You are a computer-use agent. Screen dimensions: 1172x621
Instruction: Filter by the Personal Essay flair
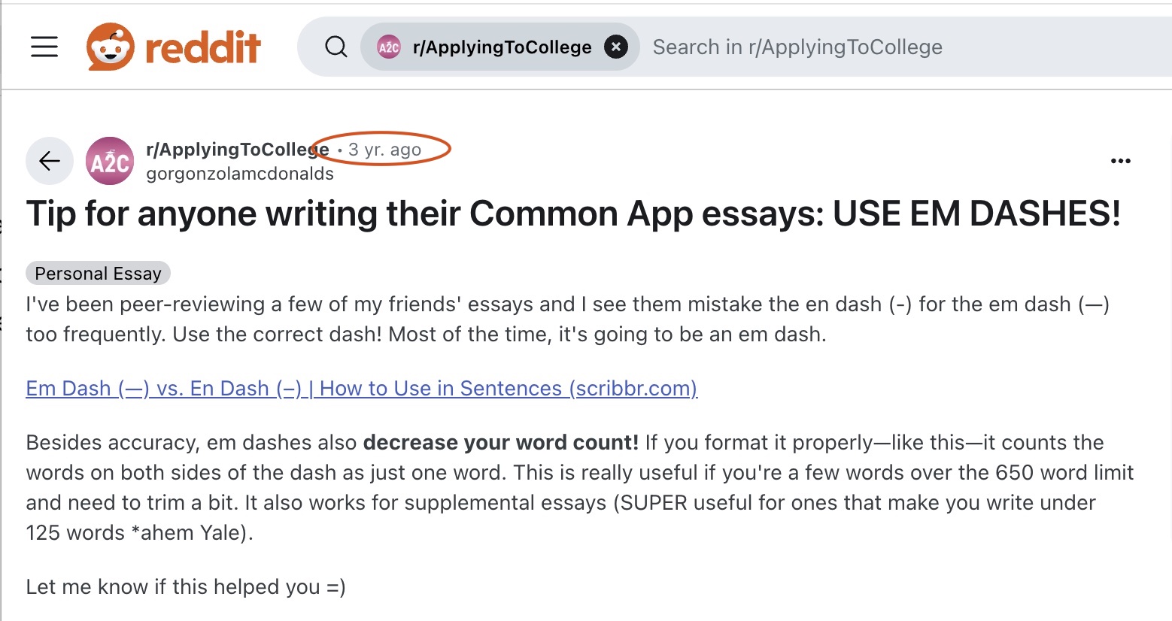pos(98,274)
